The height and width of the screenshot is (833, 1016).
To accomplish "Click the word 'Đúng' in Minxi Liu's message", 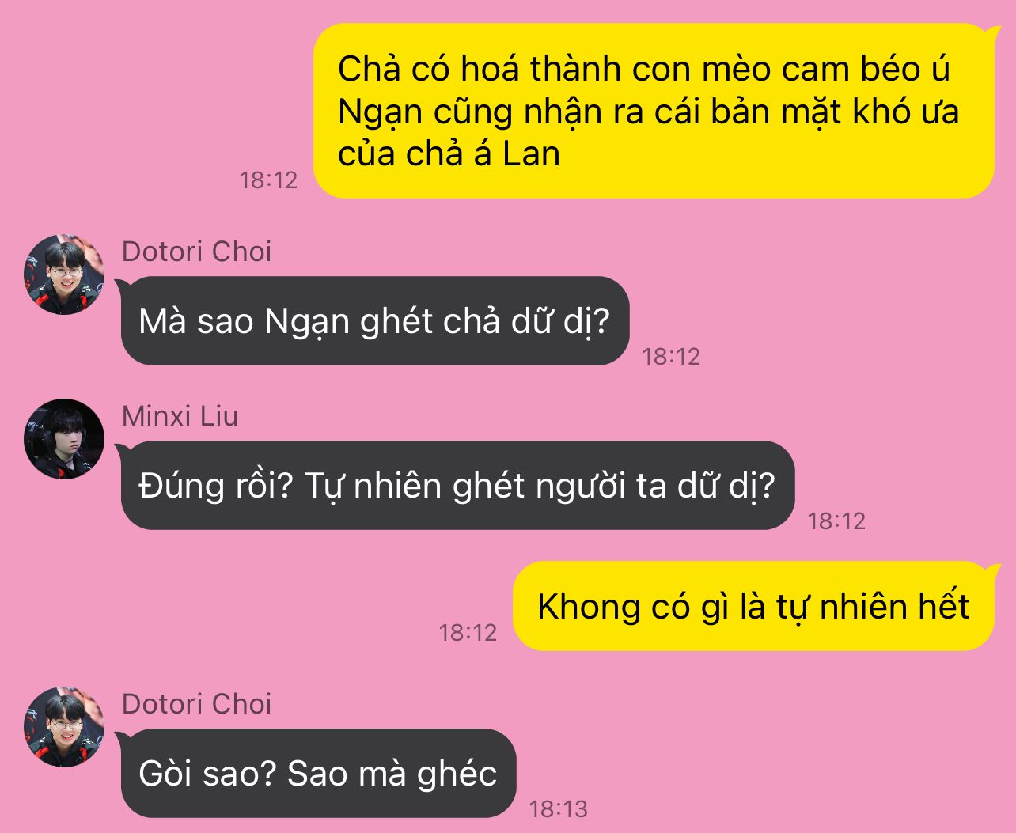I will [x=171, y=485].
